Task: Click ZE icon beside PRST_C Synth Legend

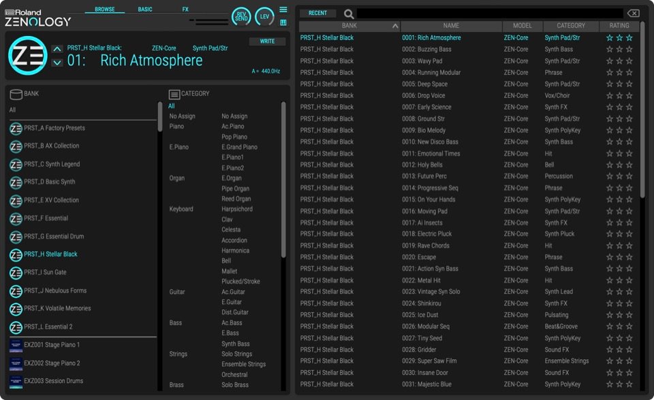Action: tap(16, 165)
